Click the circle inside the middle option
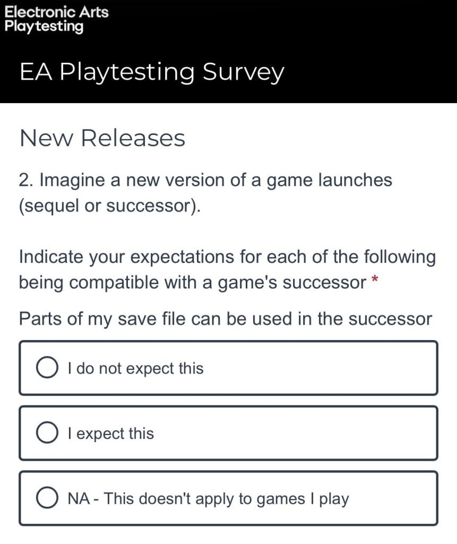Image resolution: width=457 pixels, height=544 pixels. click(47, 432)
